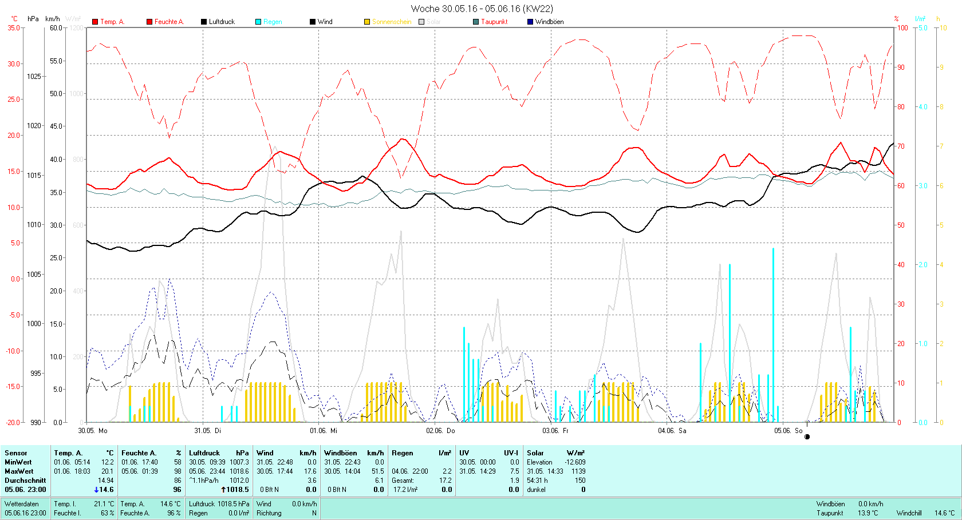Click the 30.05. Mo date axis label
Screen dimensions: 962x520
coord(93,430)
